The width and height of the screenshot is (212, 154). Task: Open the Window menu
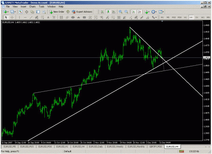tap(52, 6)
